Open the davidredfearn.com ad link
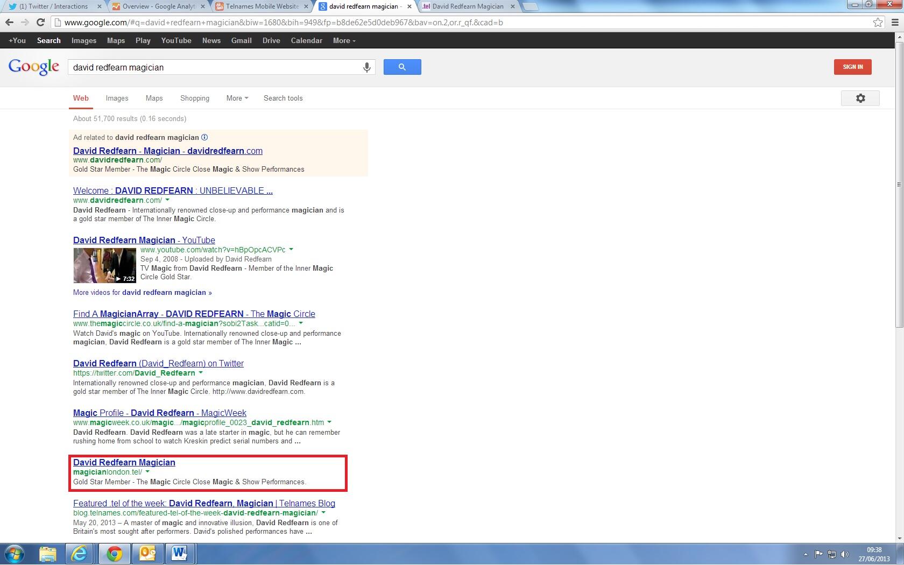 point(168,151)
